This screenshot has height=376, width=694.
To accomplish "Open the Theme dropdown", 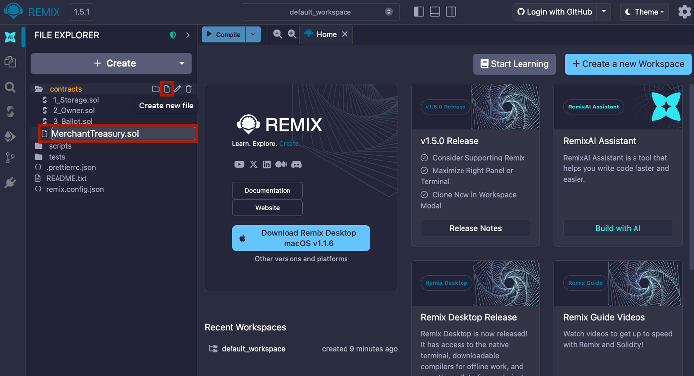I will coord(644,12).
